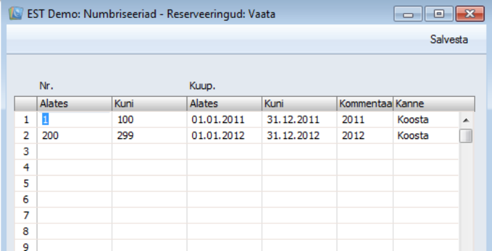Click the Kanne column header

pos(434,104)
